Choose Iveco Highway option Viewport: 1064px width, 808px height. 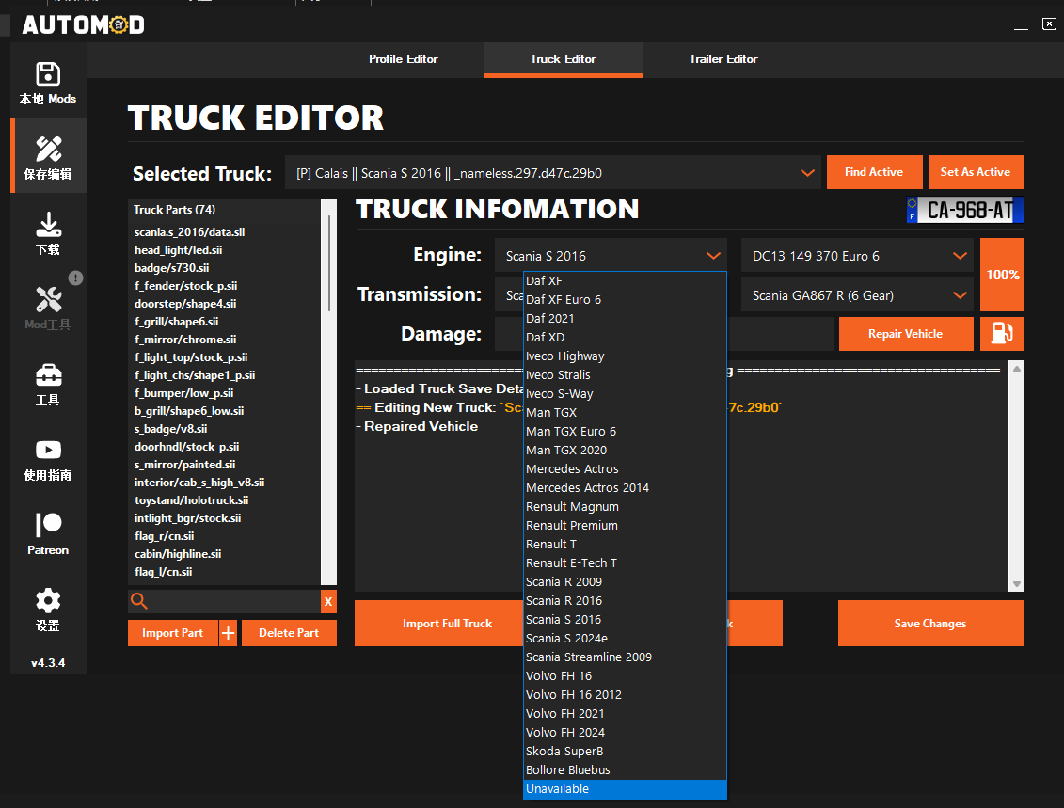click(x=625, y=356)
